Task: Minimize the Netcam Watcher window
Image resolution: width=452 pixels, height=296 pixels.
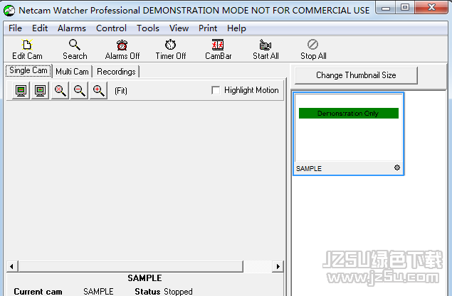Action: coord(386,8)
